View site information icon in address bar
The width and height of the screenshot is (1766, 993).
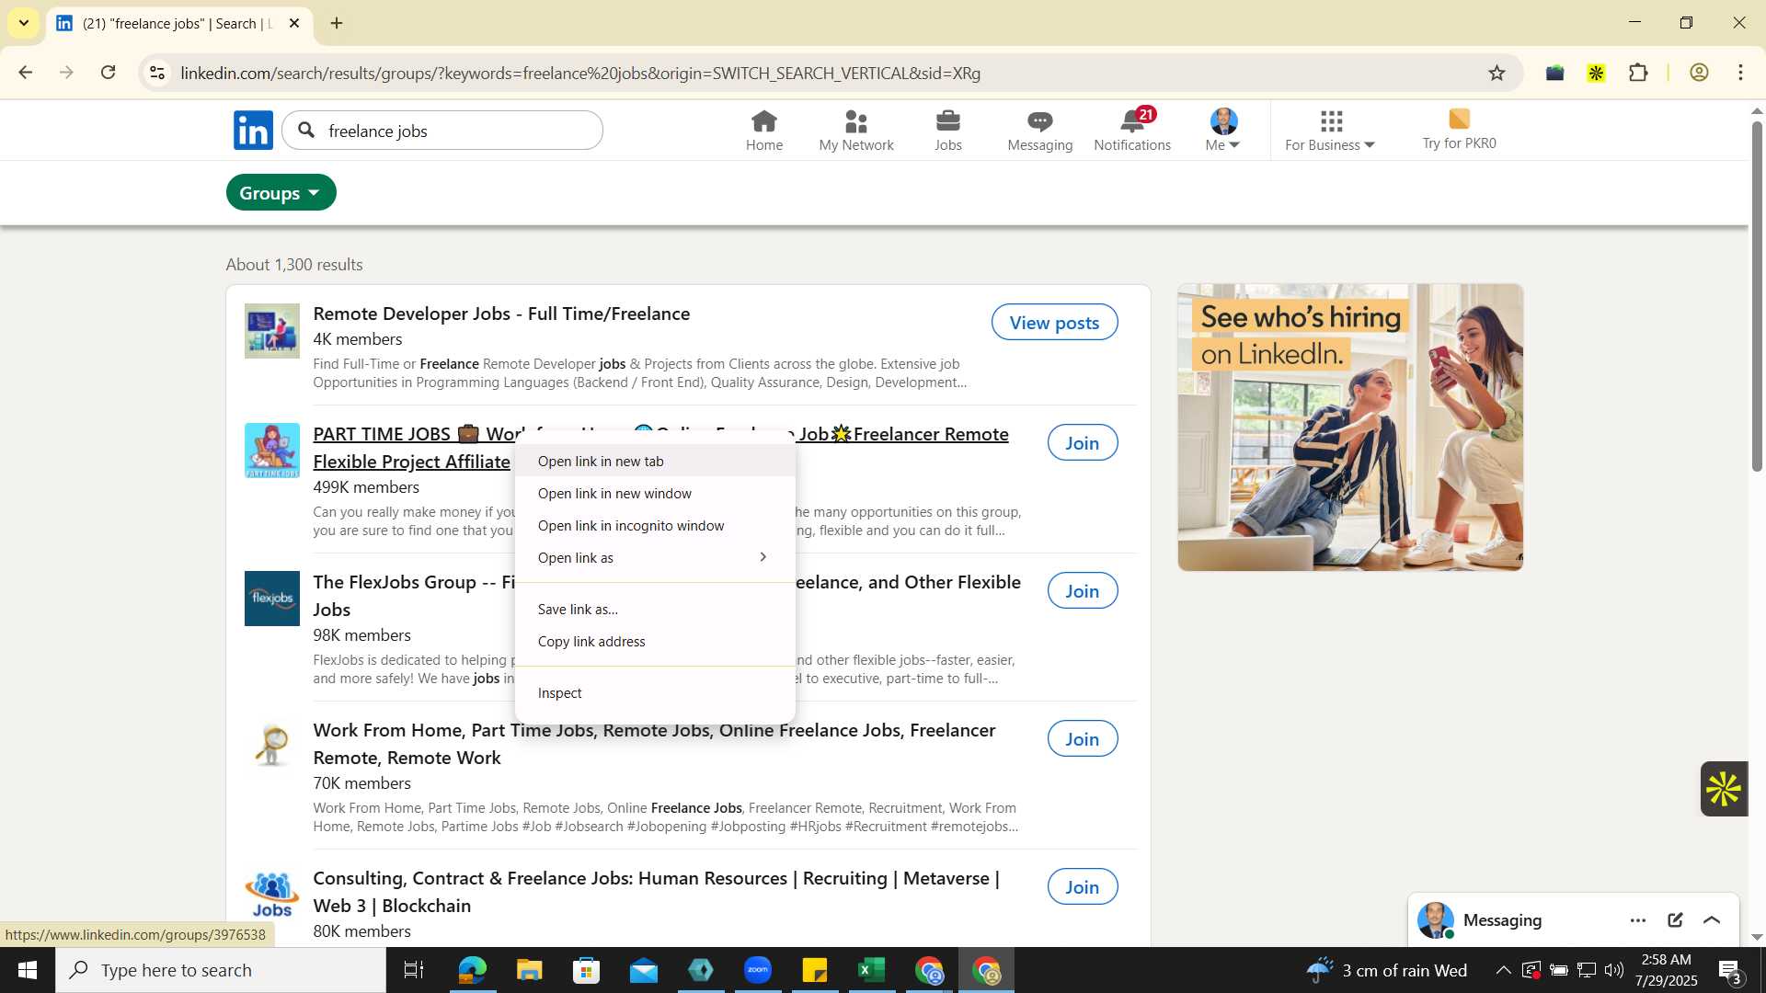157,73
